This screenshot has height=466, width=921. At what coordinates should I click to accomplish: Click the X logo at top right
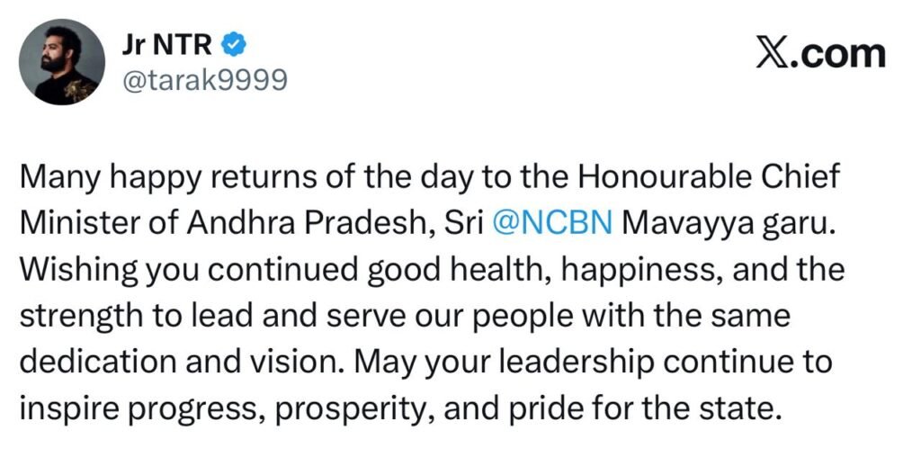[773, 53]
